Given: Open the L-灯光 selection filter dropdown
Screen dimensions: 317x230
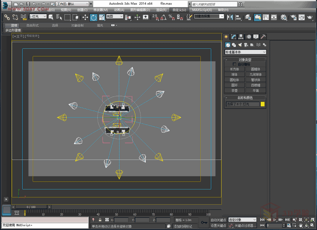Looking at the screenshot, I should pyautogui.click(x=38, y=17).
